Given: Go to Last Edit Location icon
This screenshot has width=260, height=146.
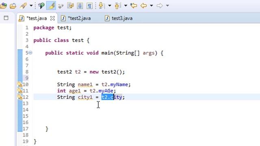Looking at the screenshot, I should pyautogui.click(x=134, y=6).
